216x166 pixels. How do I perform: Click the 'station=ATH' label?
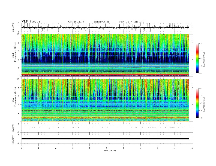(101, 22)
